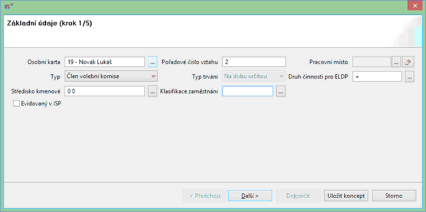Browse options for Druh činnosti pro ELDP
Screen dimensions: 426x212
click(x=410, y=77)
